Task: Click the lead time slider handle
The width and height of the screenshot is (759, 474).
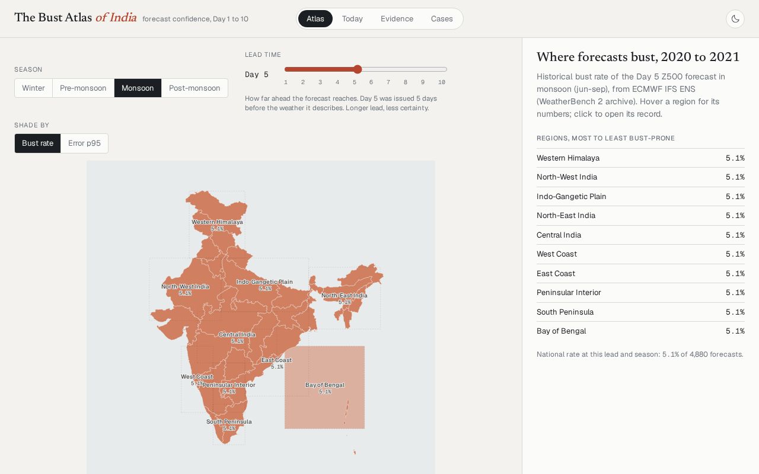Action: 358,69
